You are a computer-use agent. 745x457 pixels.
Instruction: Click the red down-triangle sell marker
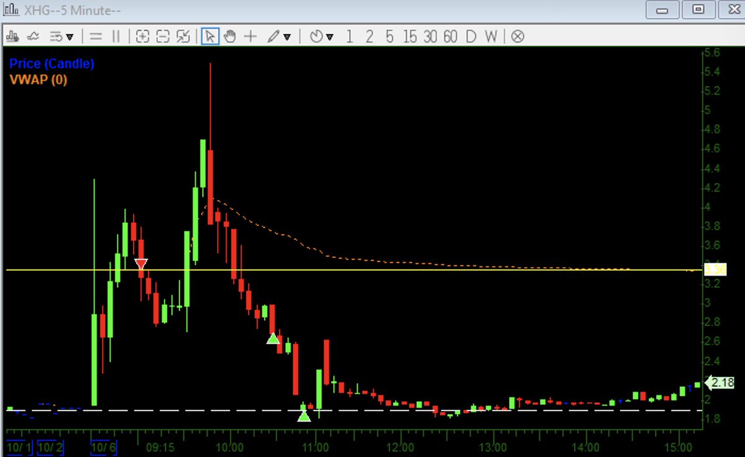pyautogui.click(x=140, y=264)
